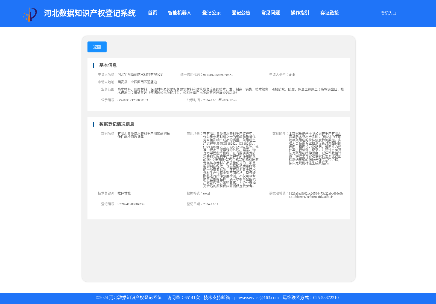Click the site title 河北数据知识产权登记系统
Screen dimensions: 436x304
click(90, 13)
